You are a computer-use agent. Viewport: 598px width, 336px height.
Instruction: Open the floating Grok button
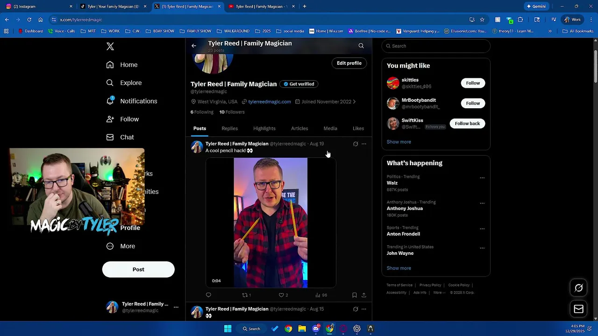578,288
